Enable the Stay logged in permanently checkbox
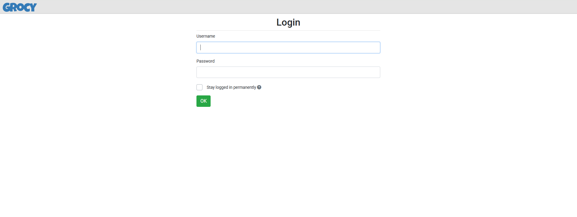 [199, 87]
